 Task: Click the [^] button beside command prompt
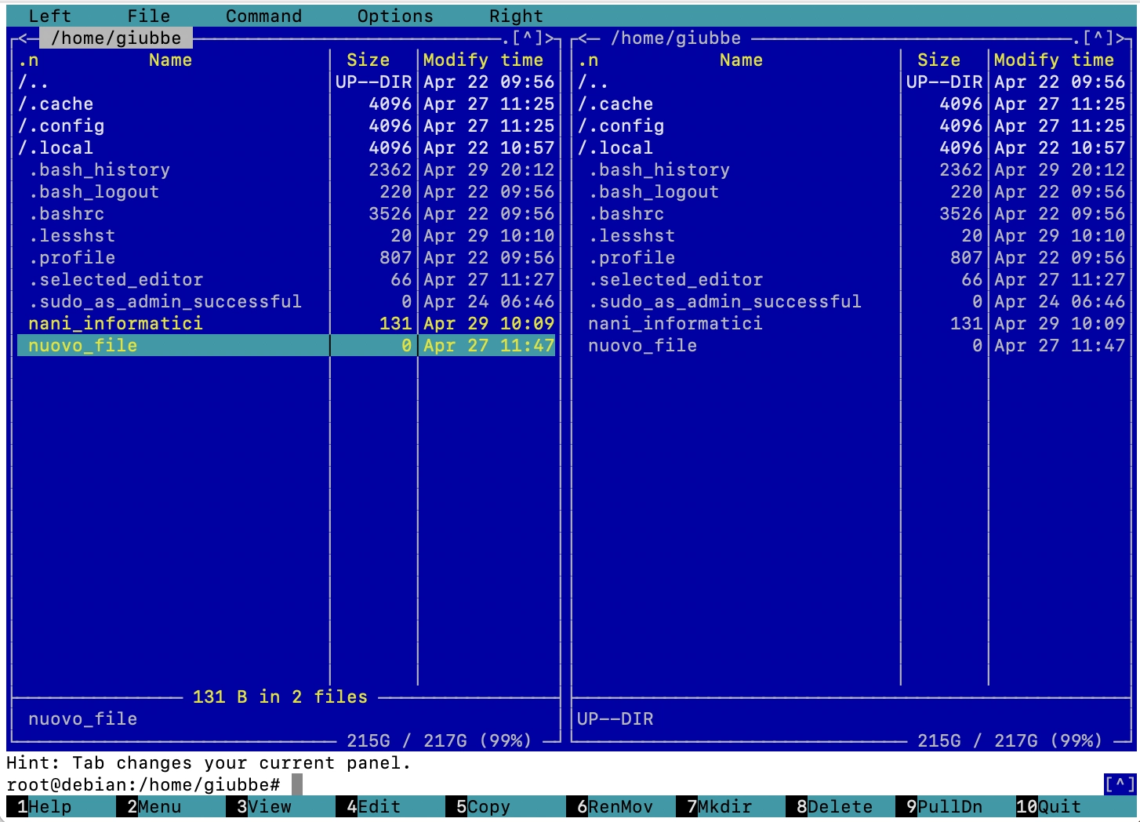click(x=1119, y=784)
